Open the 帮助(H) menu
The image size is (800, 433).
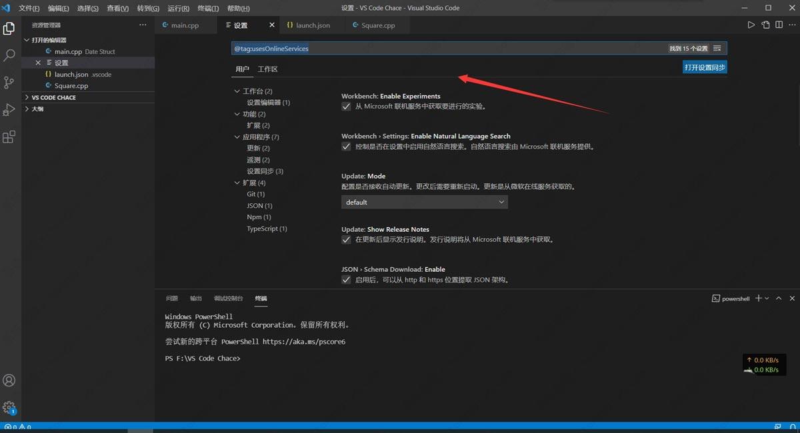coord(239,9)
